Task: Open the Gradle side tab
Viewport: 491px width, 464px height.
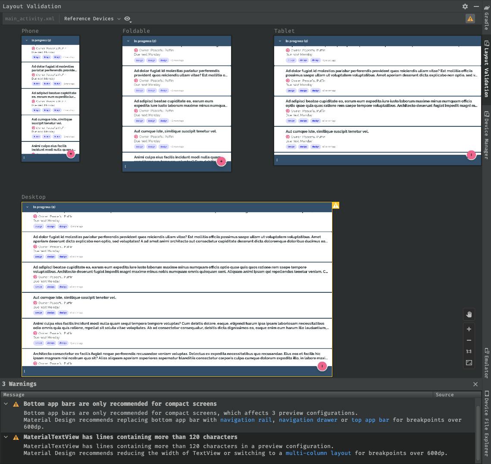Action: 486,17
